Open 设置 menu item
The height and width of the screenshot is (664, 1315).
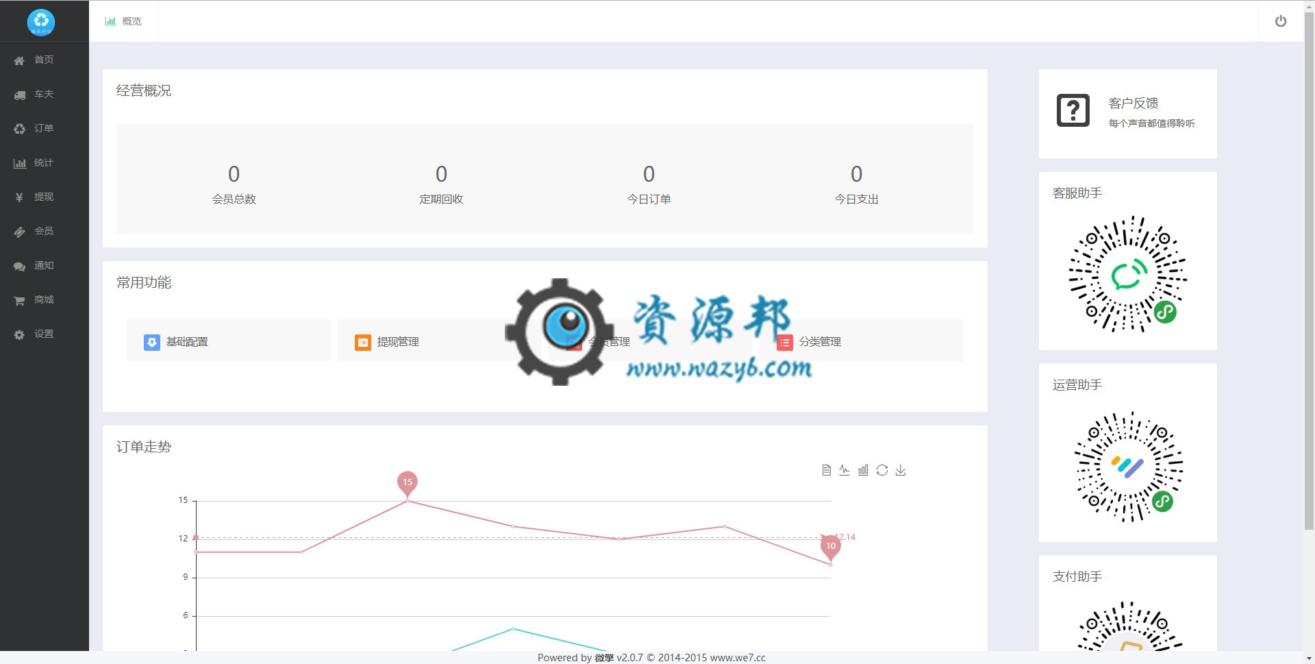pyautogui.click(x=45, y=334)
